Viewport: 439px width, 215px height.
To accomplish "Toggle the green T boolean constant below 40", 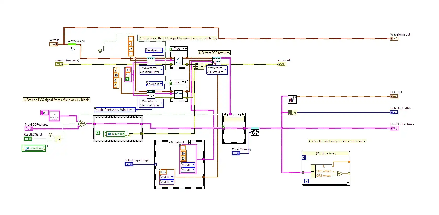I will point(128,79).
